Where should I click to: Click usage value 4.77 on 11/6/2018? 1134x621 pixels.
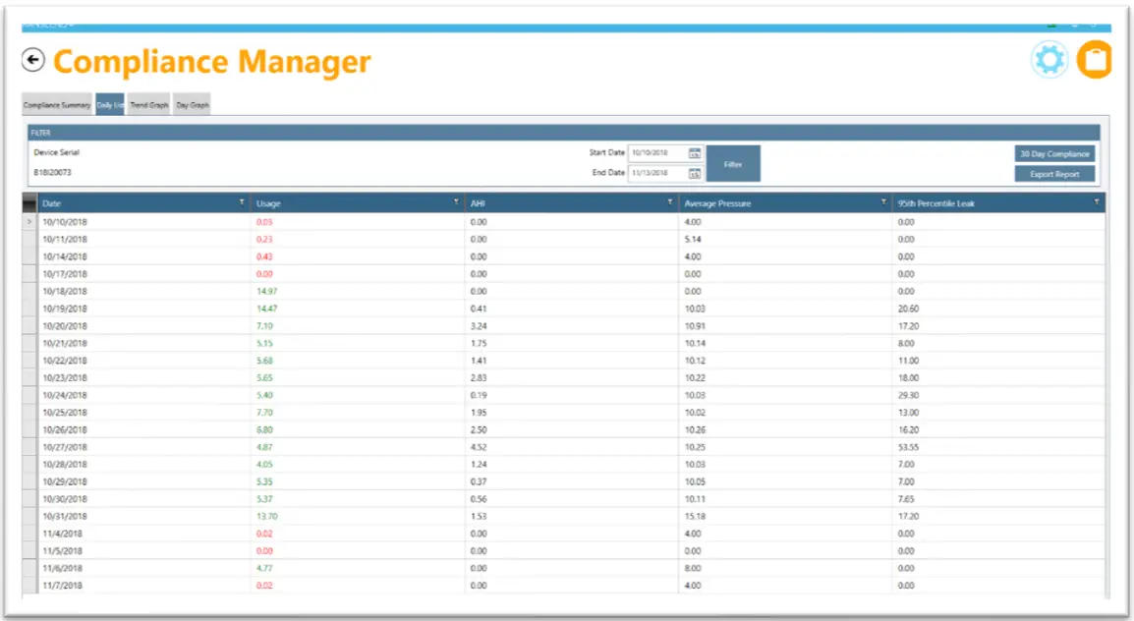(x=264, y=569)
